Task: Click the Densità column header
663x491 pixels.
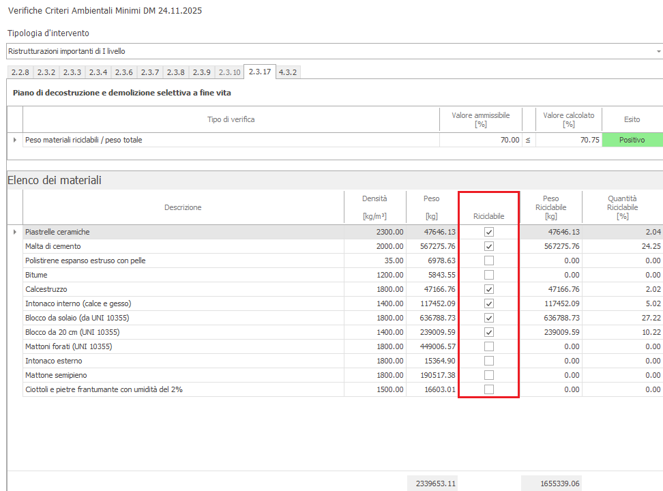Action: [374, 207]
